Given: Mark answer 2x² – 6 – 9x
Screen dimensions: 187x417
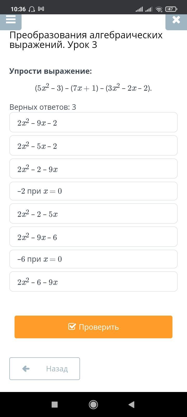Looking at the screenshot, I should click(94, 281).
